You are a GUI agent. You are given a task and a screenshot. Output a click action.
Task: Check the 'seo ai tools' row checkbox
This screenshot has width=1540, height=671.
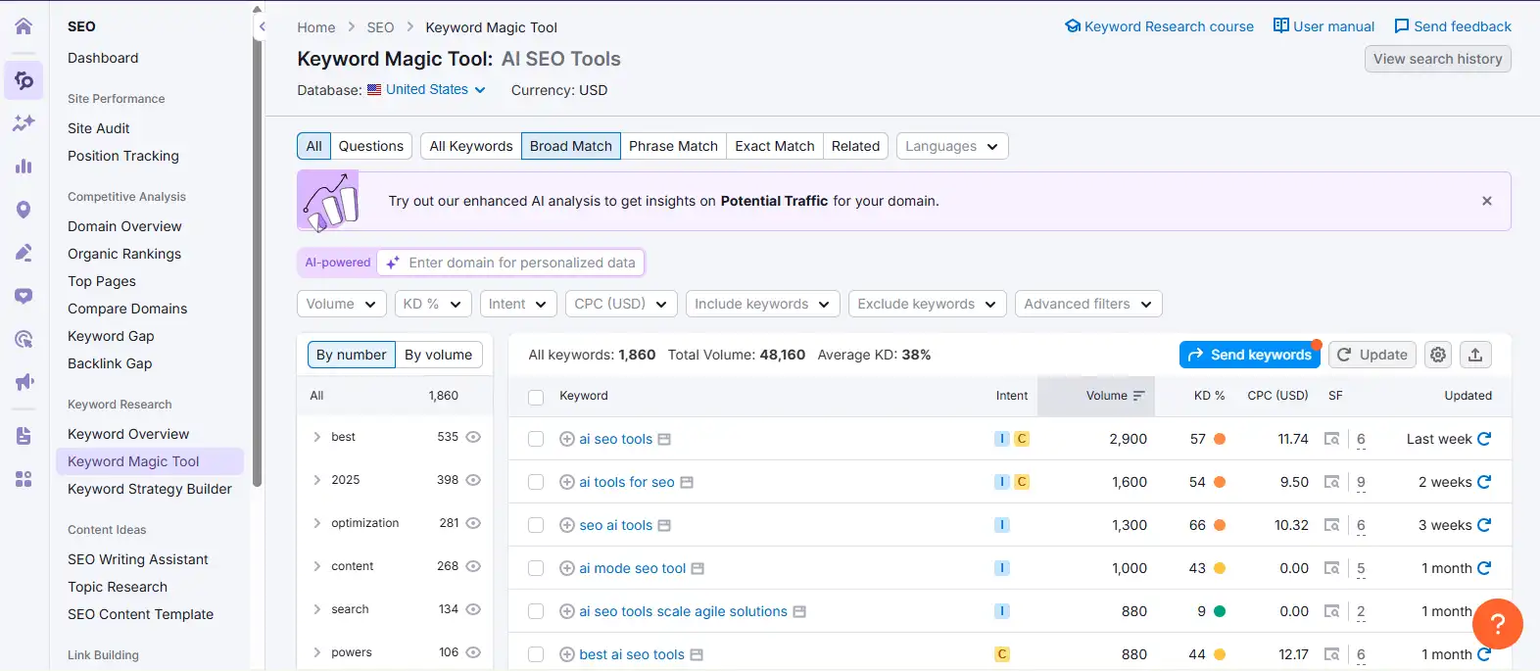pos(536,525)
